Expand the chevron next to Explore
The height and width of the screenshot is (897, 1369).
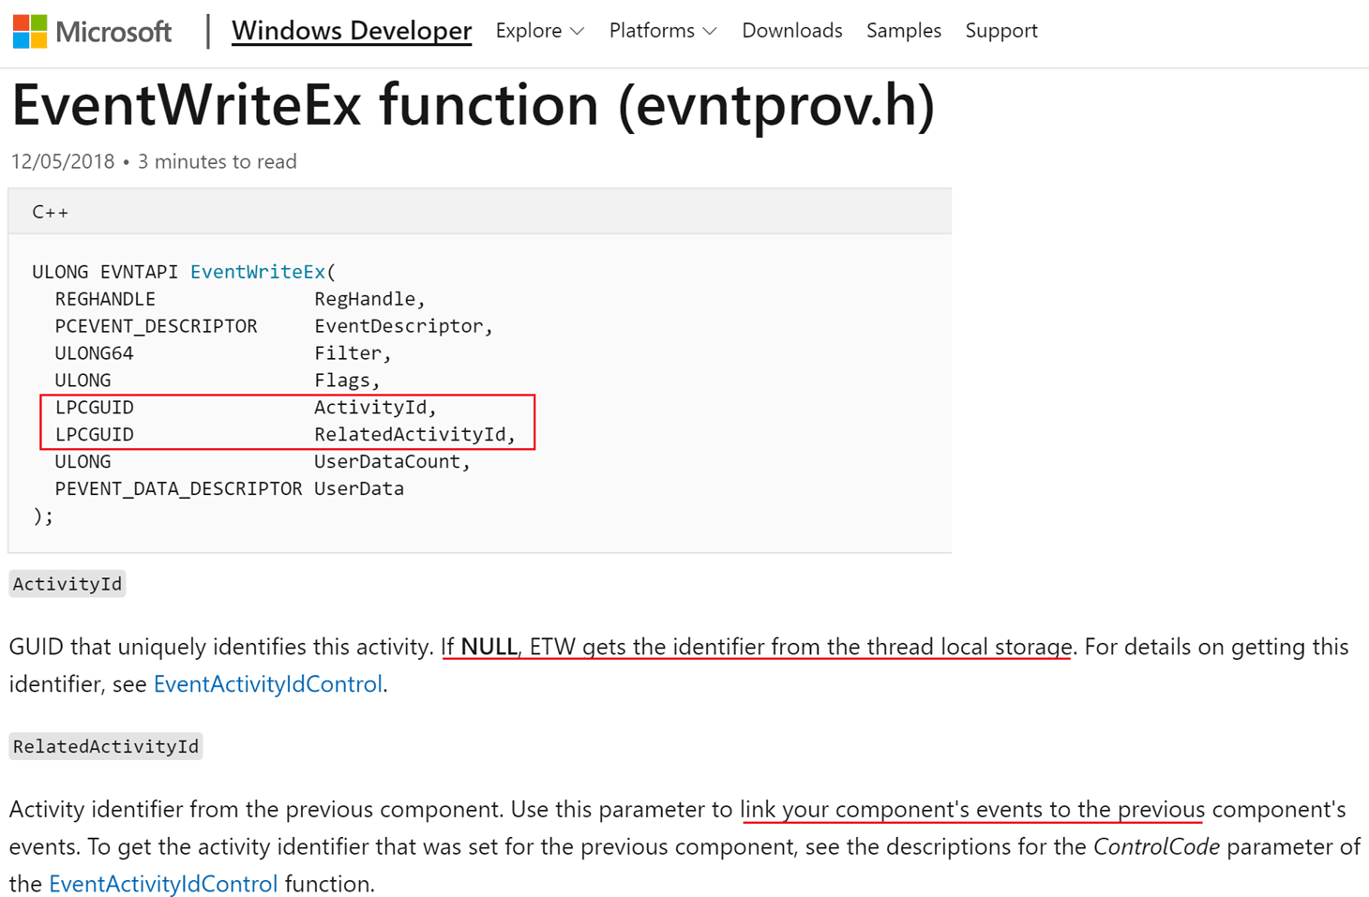coord(575,30)
